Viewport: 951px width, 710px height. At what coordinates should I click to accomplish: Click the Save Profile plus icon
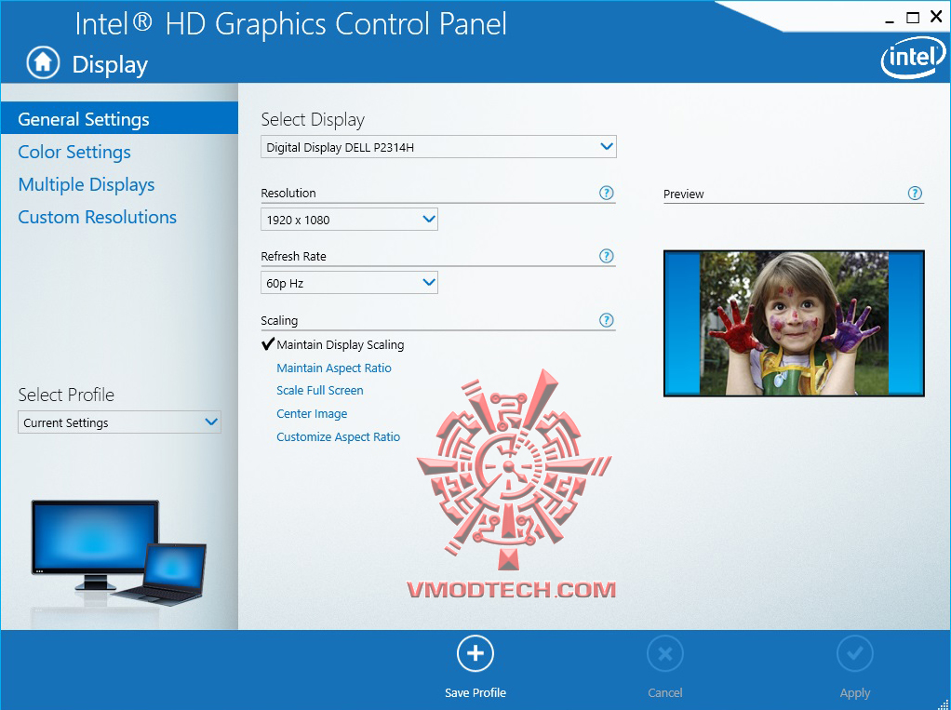(x=475, y=653)
